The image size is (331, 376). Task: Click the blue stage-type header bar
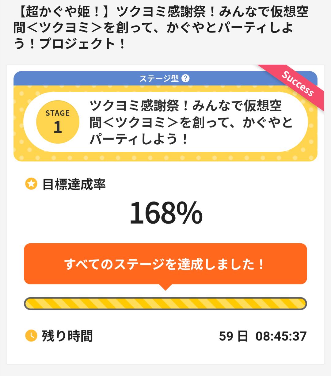(92, 78)
